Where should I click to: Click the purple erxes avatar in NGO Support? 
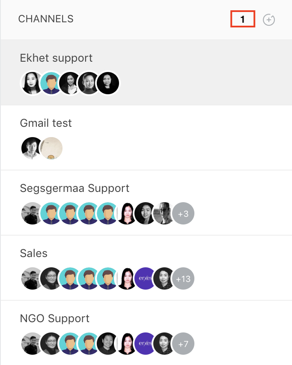pyautogui.click(x=145, y=344)
